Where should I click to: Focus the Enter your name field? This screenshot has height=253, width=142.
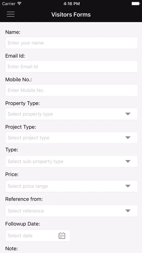coord(71,43)
